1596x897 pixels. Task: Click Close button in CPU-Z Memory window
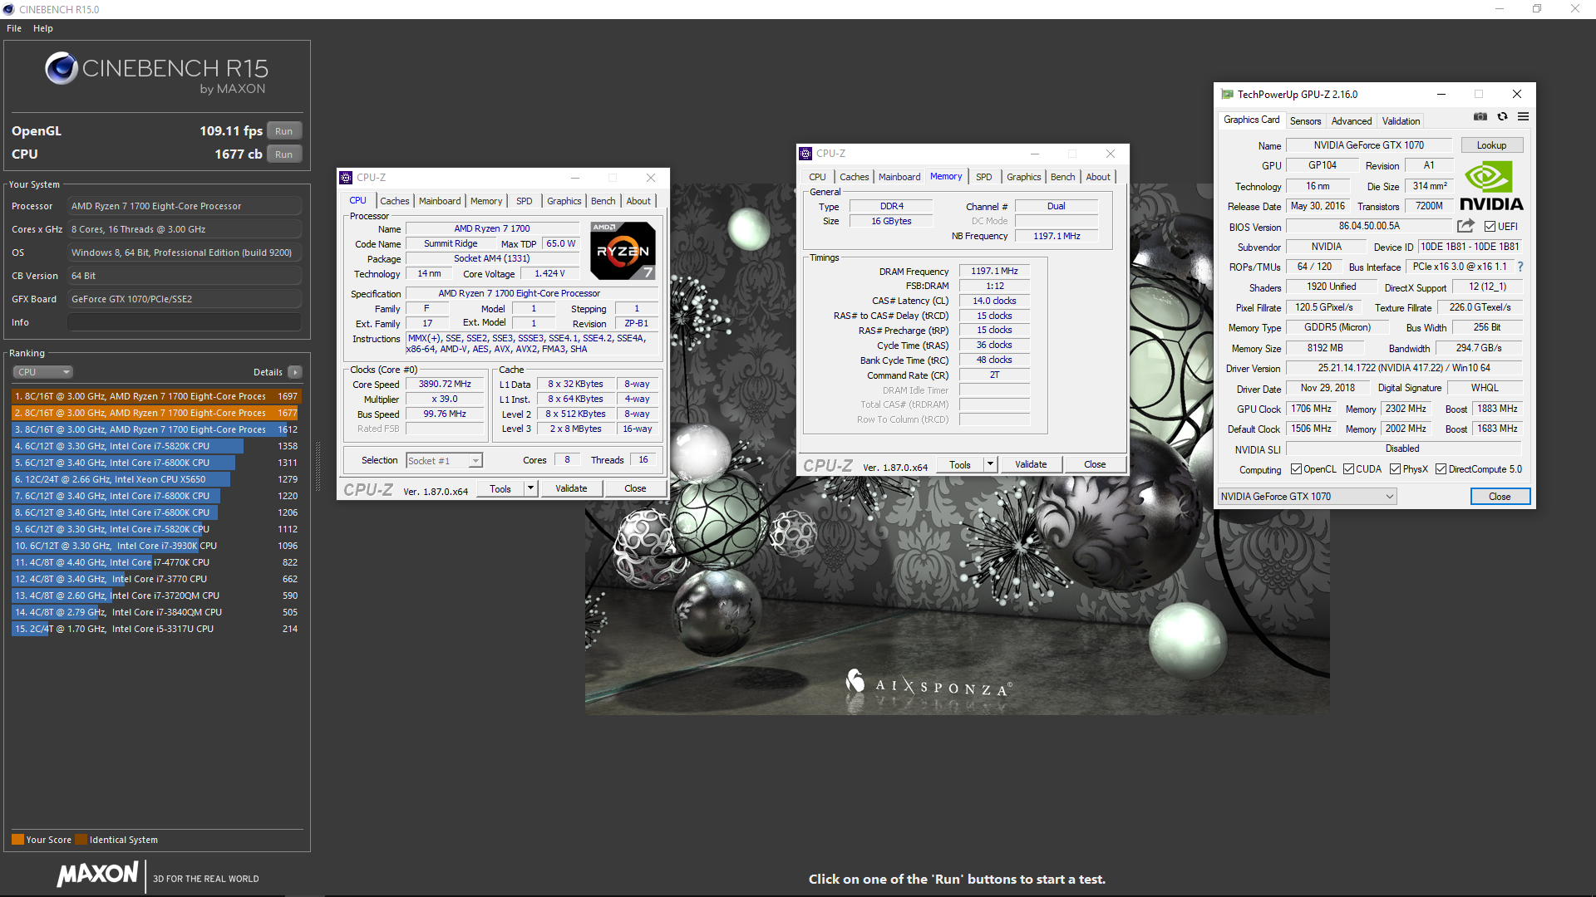tap(1095, 464)
